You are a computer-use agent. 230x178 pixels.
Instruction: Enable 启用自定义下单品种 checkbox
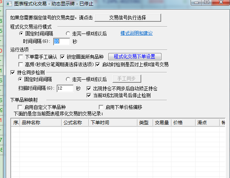point(21,107)
